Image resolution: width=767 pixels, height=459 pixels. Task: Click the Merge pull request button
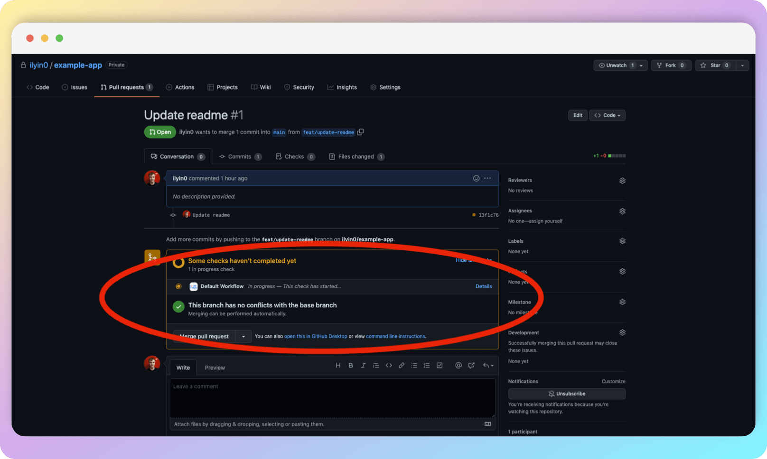click(203, 336)
